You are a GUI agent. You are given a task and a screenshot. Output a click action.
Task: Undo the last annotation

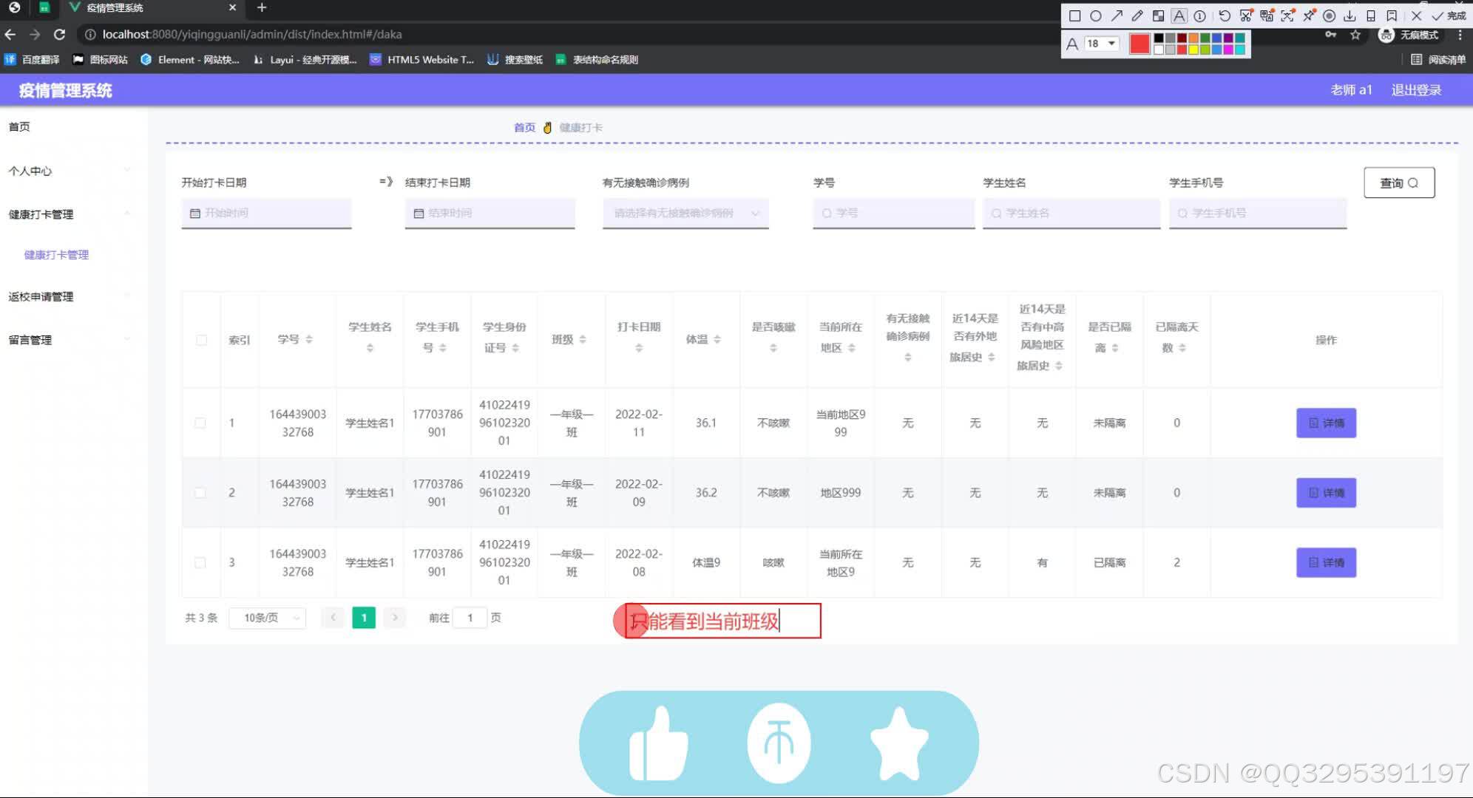[x=1225, y=16]
